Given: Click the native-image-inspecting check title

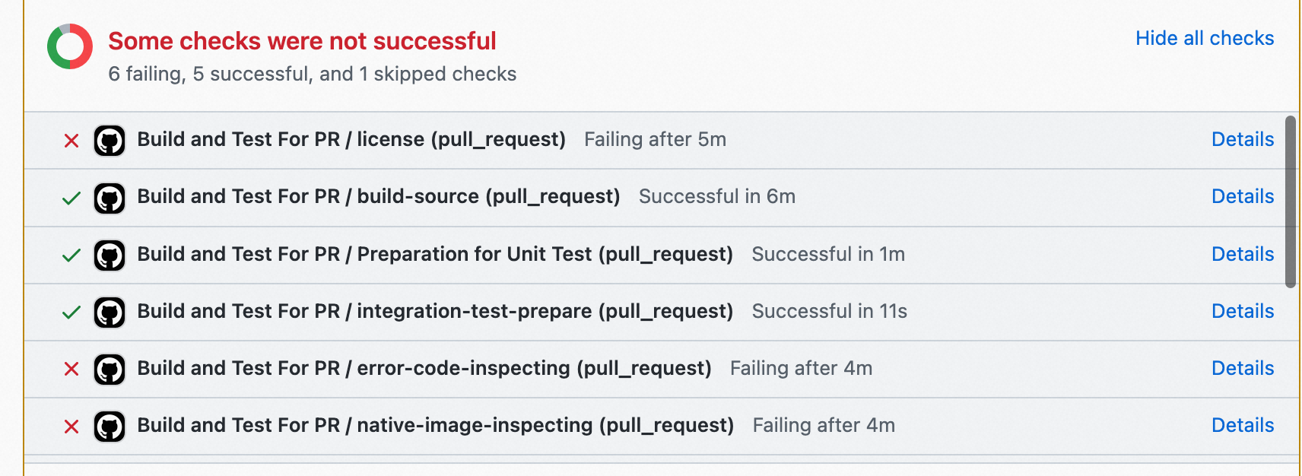Looking at the screenshot, I should click(x=435, y=425).
